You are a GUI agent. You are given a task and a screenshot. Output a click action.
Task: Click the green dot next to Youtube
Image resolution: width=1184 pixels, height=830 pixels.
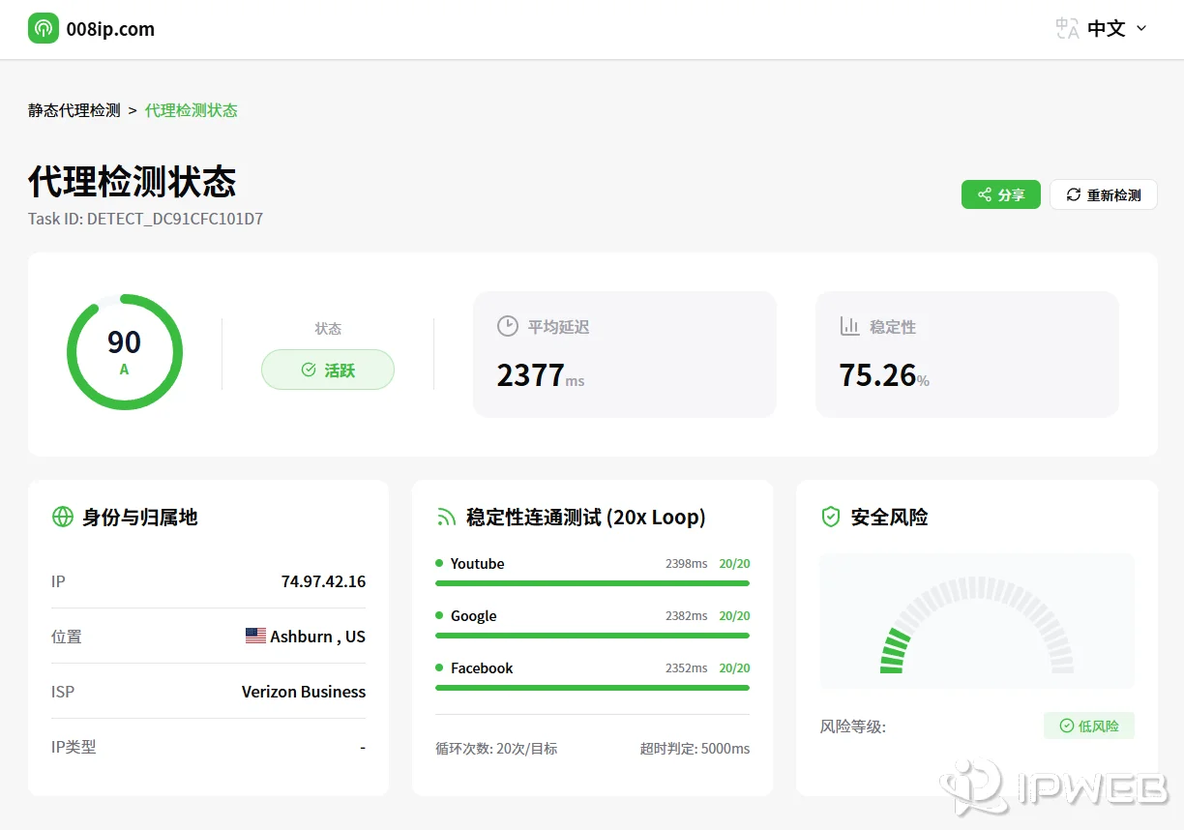coord(440,563)
